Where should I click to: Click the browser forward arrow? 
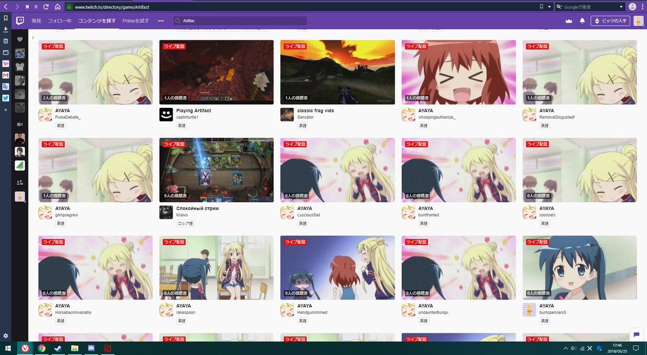(17, 7)
